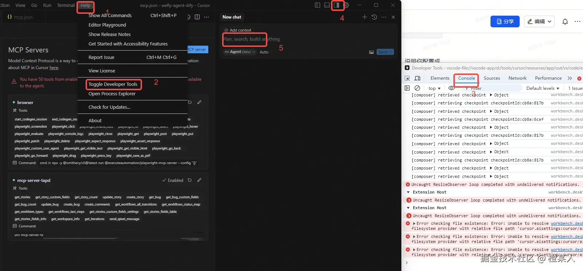Select Get Started with Accessibility Features
583x271 pixels.
(x=133, y=44)
